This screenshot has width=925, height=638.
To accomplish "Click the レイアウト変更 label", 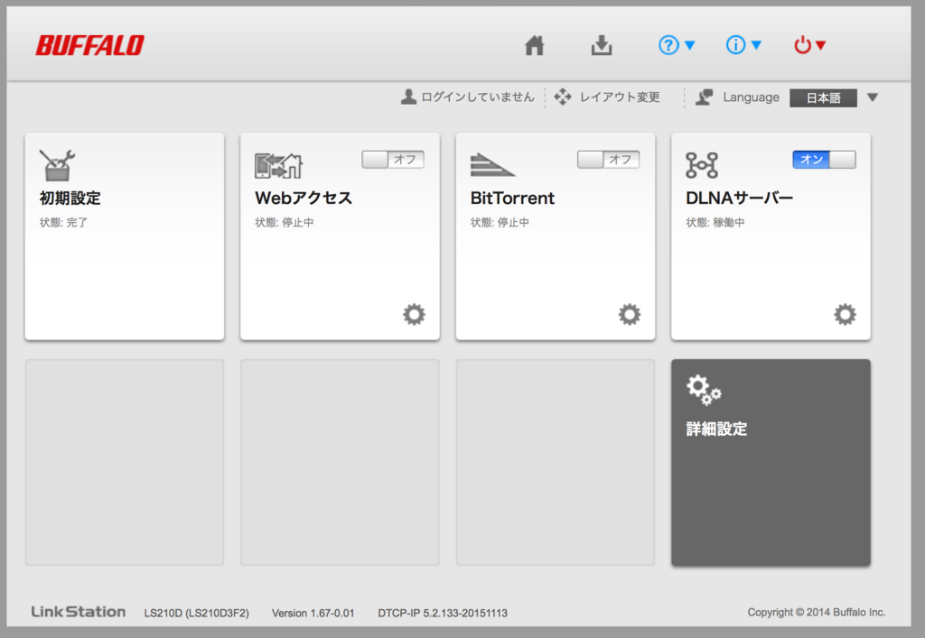I will click(x=620, y=97).
